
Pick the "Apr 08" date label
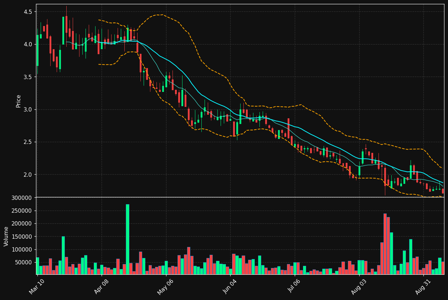(101, 286)
